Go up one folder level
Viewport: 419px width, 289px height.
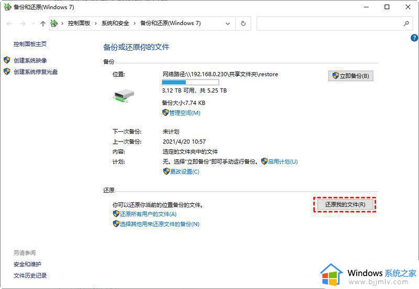[43, 24]
